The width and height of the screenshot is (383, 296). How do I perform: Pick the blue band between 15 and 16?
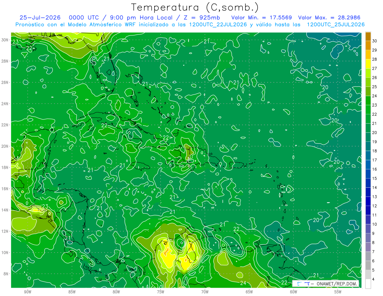tap(368, 174)
